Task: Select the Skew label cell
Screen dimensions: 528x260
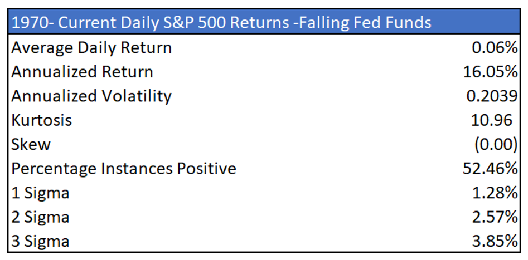Action: tap(31, 144)
